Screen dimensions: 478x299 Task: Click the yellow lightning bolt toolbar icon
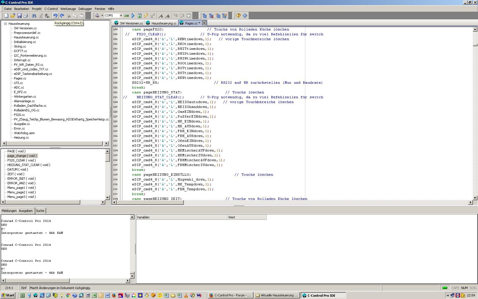(x=146, y=16)
